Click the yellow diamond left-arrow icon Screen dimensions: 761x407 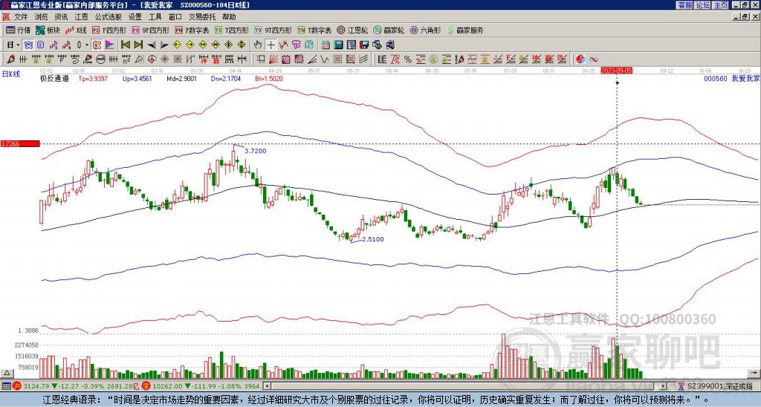click(177, 45)
